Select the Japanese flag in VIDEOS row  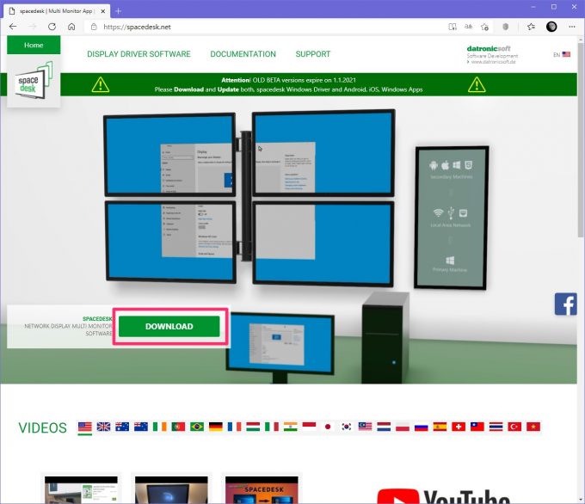328,427
